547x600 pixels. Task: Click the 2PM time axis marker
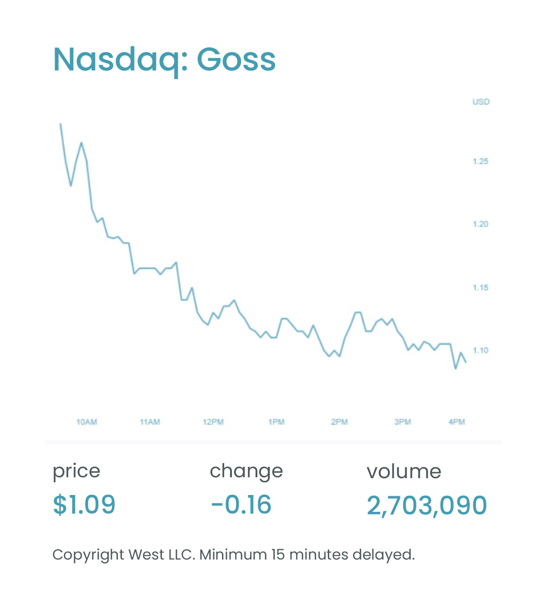339,422
